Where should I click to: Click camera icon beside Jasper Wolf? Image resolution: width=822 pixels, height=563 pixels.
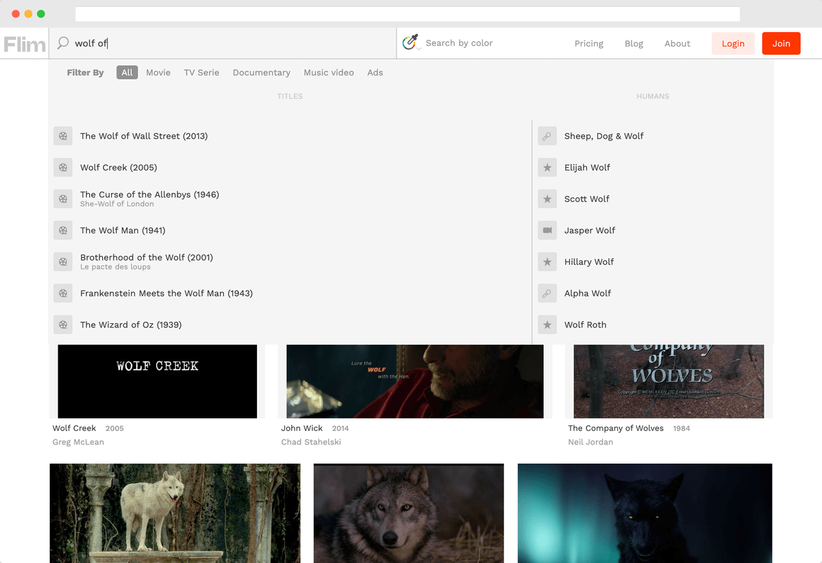[x=547, y=230]
